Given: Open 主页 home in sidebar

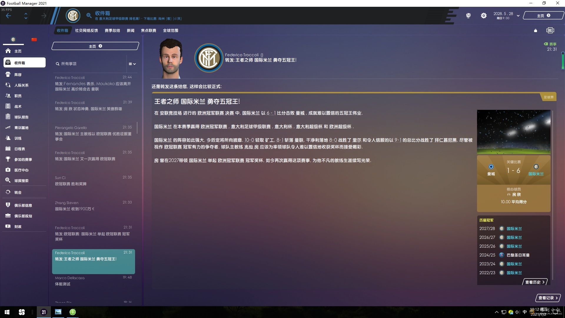Looking at the screenshot, I should 24,51.
